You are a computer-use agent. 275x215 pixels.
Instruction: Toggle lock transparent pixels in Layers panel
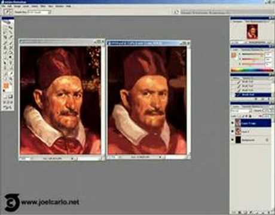click(240, 116)
